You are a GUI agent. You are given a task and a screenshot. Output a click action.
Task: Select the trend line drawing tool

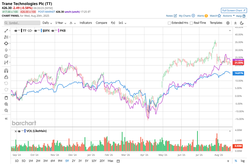(6, 31)
